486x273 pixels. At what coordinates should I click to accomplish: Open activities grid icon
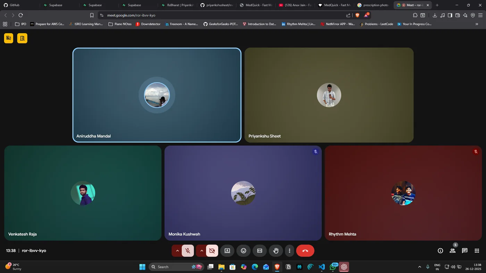[477, 250]
